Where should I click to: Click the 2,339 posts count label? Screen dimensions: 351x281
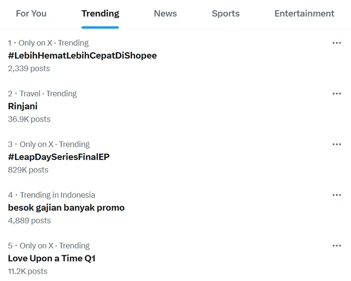(29, 68)
